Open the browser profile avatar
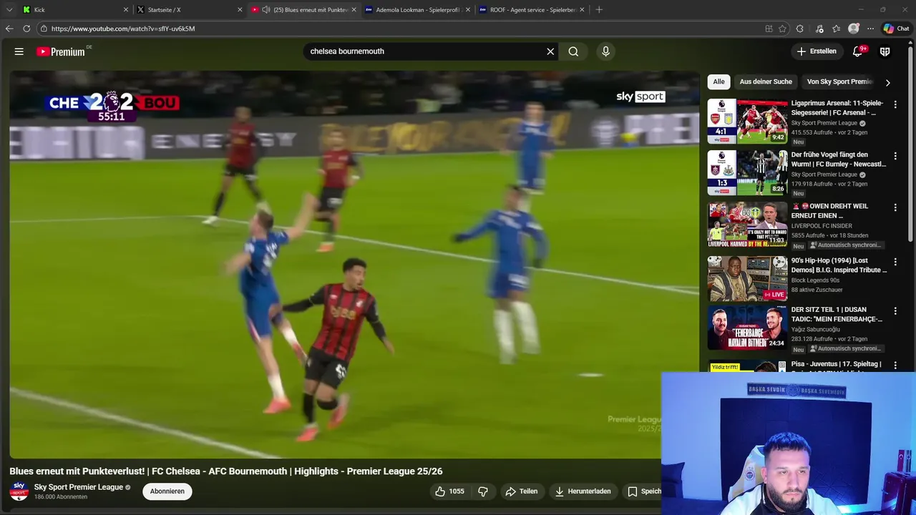 click(x=854, y=29)
